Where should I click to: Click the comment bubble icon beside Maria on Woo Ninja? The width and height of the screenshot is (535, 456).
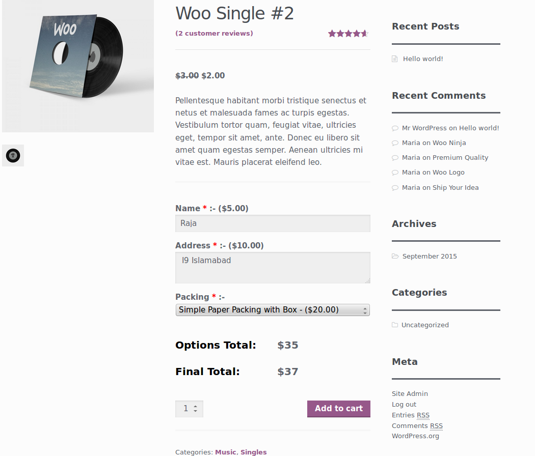coord(395,143)
